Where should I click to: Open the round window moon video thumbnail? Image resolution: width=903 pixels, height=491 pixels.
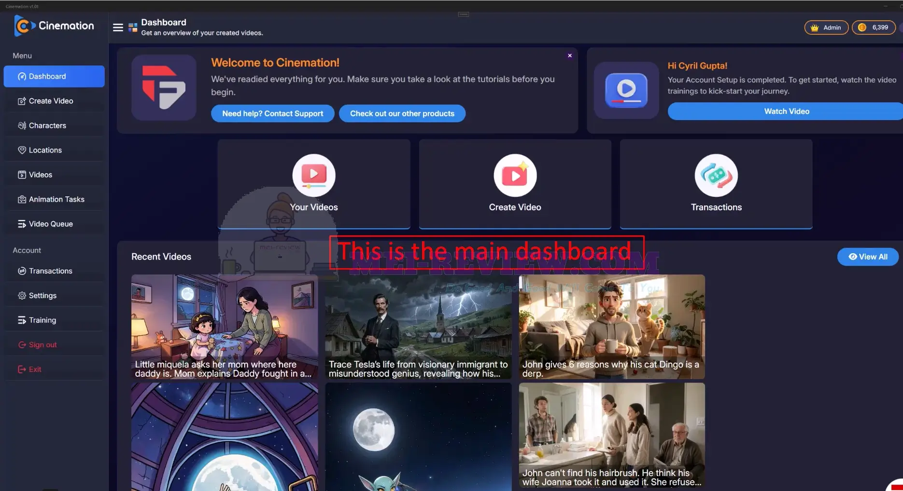point(225,437)
